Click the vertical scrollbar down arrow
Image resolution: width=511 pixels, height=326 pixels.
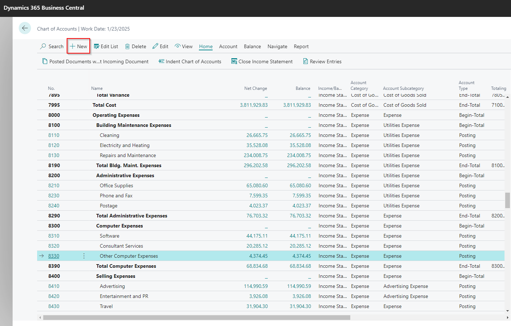pos(507,311)
